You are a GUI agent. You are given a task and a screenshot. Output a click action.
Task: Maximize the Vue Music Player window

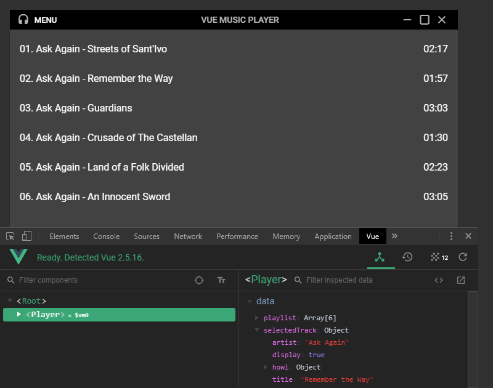click(425, 20)
